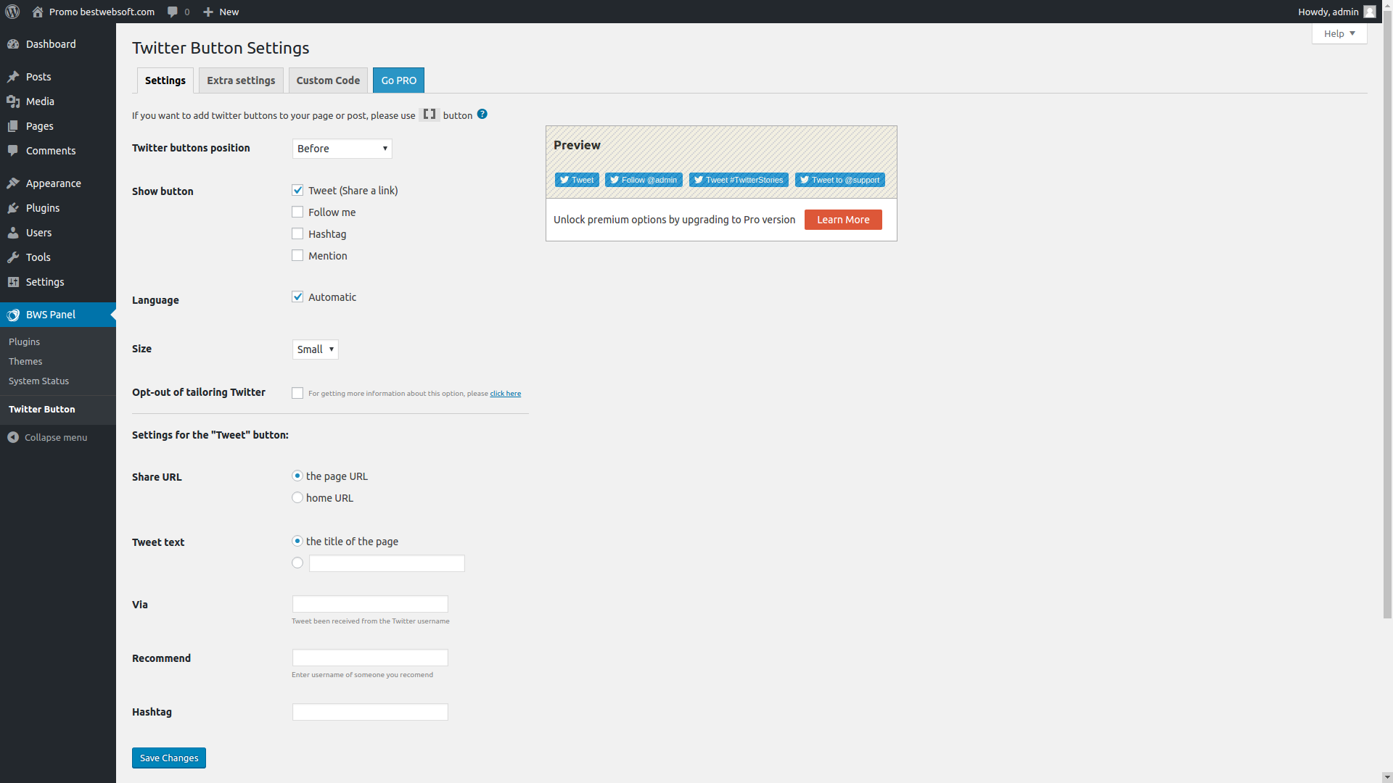Enable the Hashtag button checkbox
Screen dimensions: 1393x783
click(297, 233)
